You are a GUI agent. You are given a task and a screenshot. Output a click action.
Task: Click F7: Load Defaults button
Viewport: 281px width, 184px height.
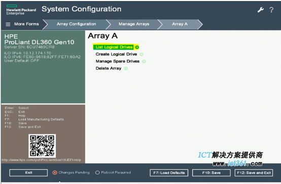click(x=169, y=173)
